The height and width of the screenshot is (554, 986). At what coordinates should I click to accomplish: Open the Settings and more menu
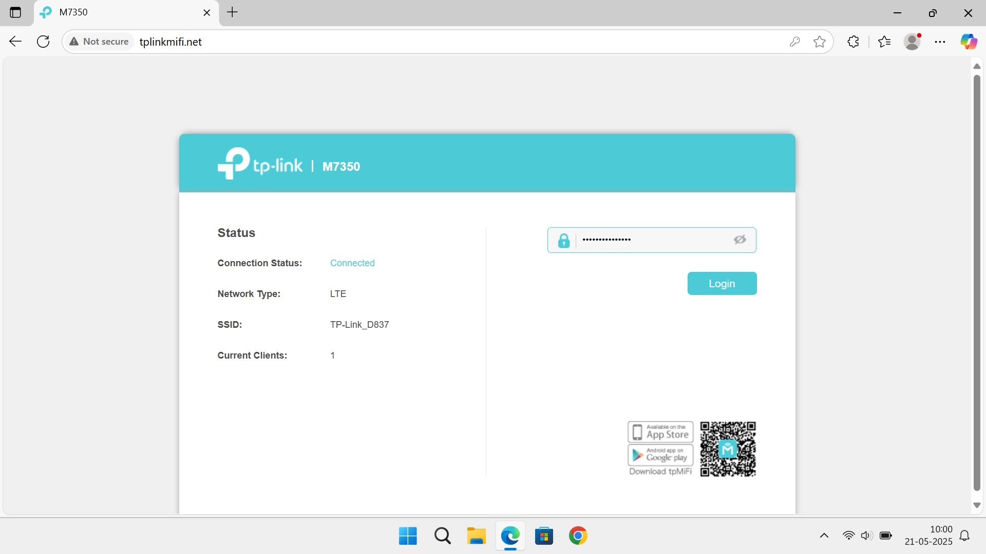coord(940,42)
